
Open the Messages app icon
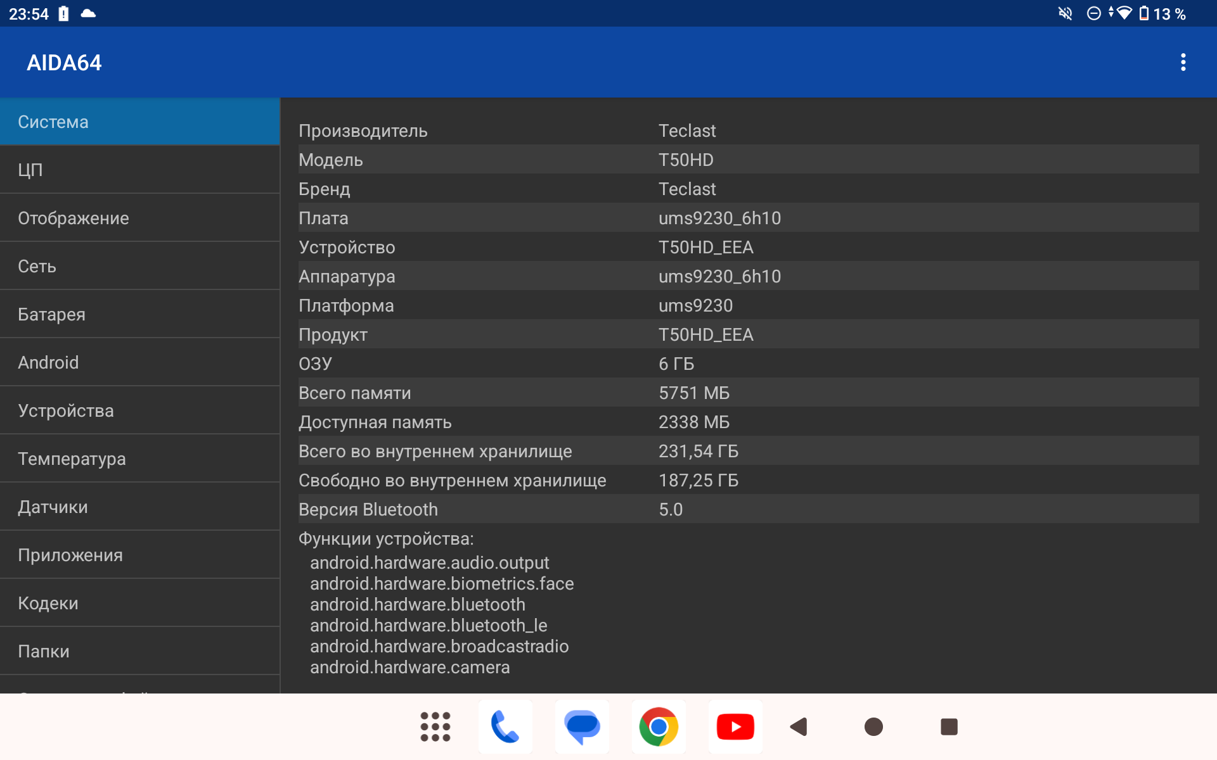pos(582,726)
